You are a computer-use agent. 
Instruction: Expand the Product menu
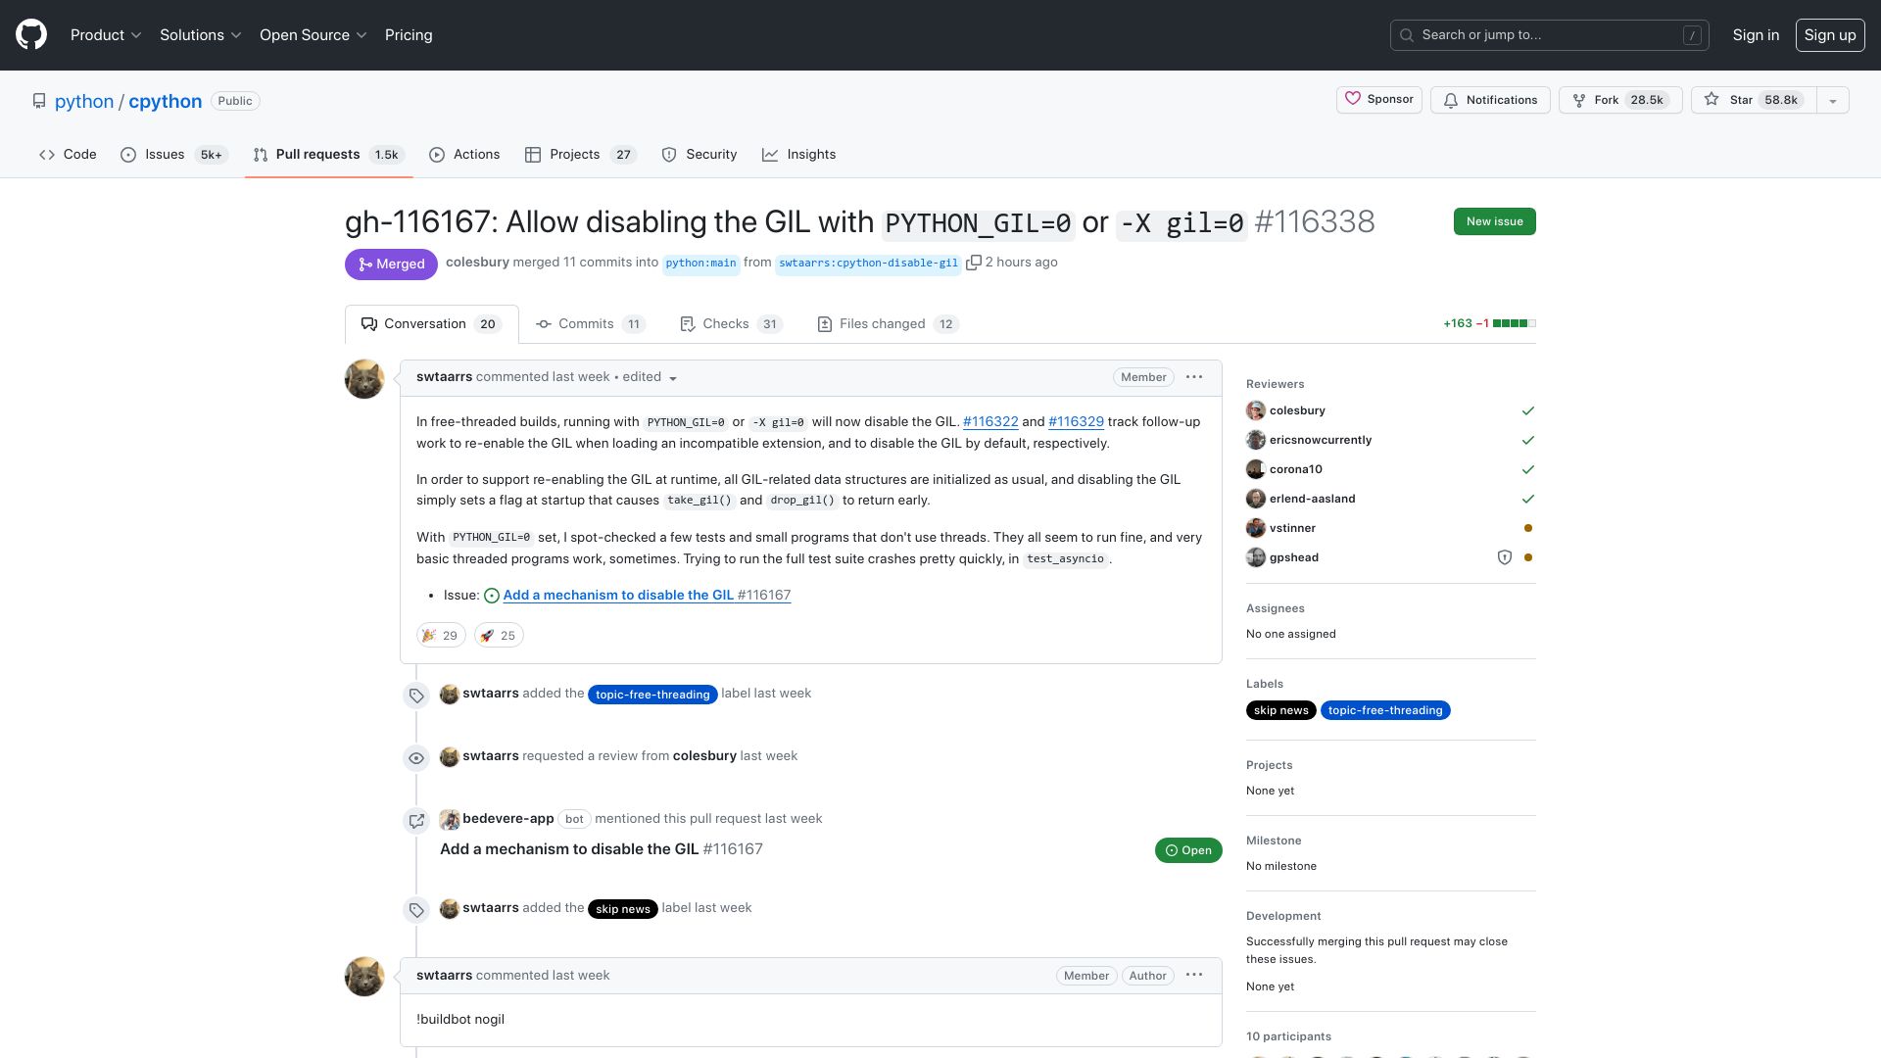click(x=106, y=35)
